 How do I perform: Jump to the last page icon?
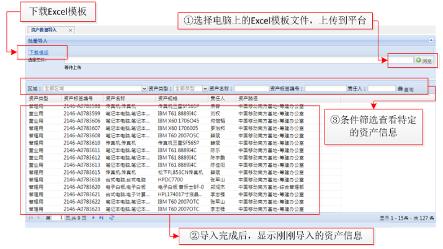101,217
